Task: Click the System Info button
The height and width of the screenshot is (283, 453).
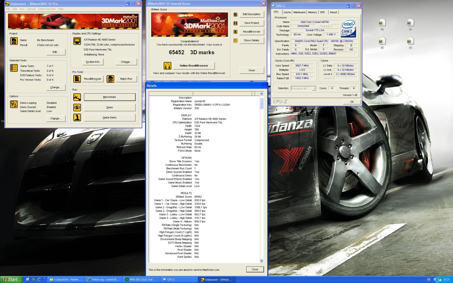Action: (x=93, y=62)
